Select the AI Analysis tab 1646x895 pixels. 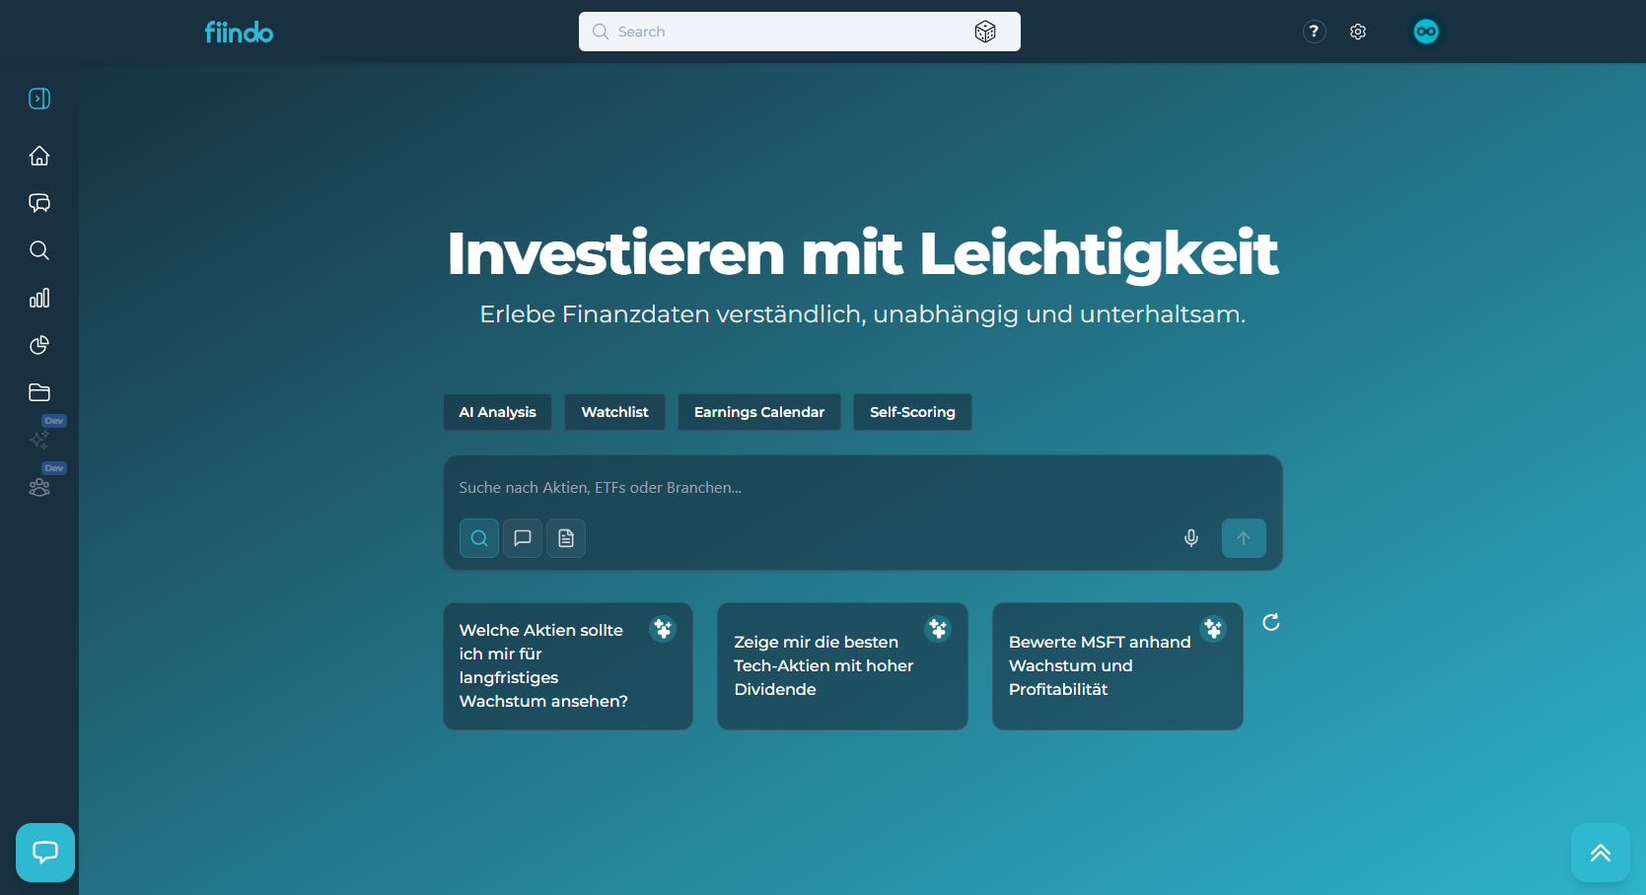[x=497, y=412]
